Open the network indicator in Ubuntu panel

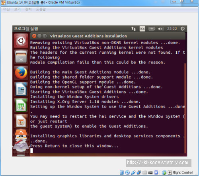[133, 29]
